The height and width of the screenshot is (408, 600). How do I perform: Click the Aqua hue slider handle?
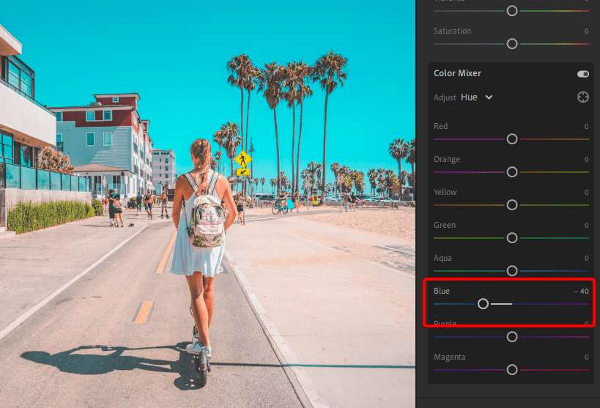[512, 270]
